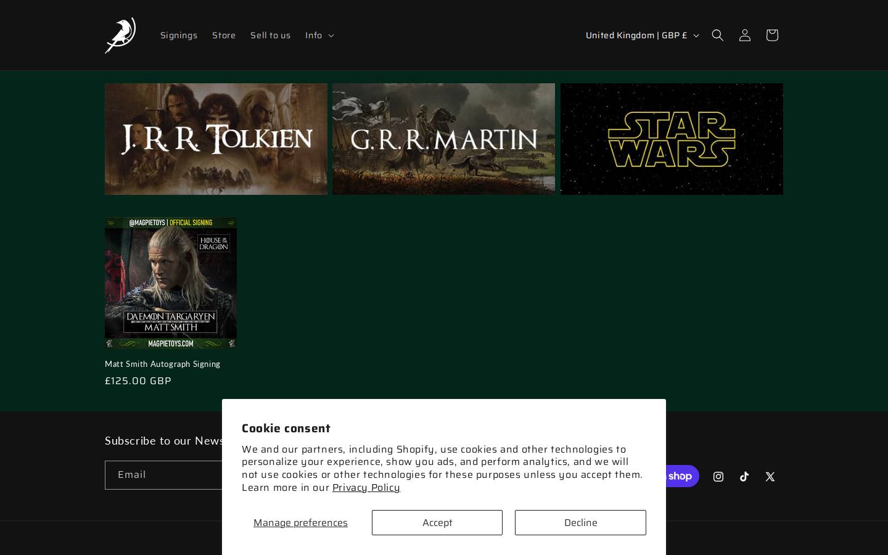Open the J.R.R. Tolkien collection banner
The image size is (888, 555).
(x=216, y=139)
